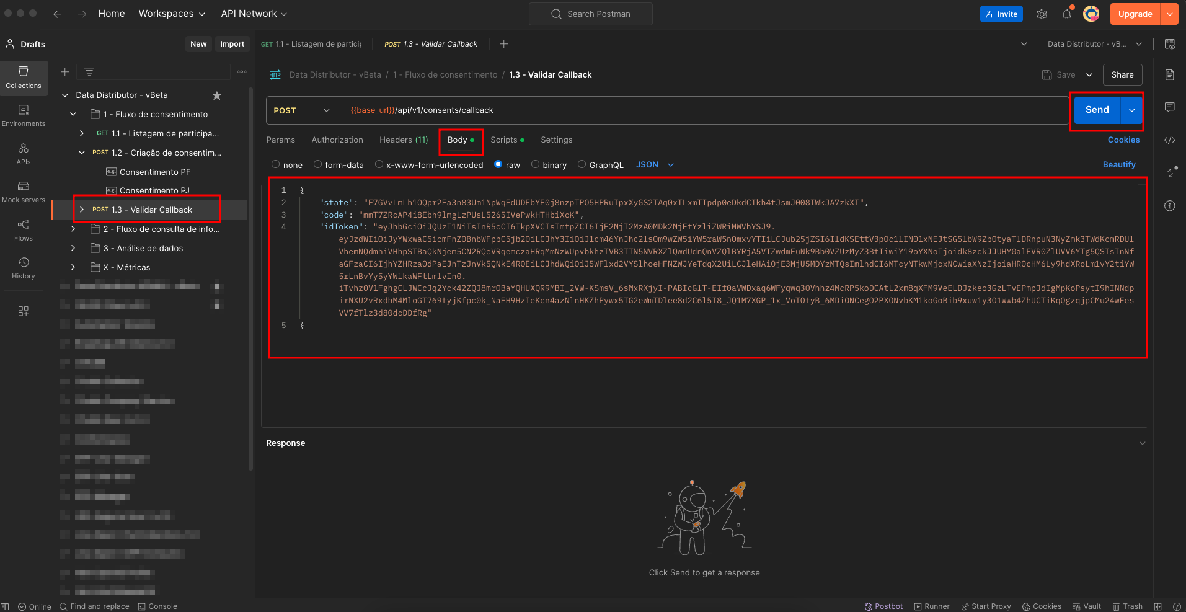Open the code snippet icon

[x=1170, y=140]
